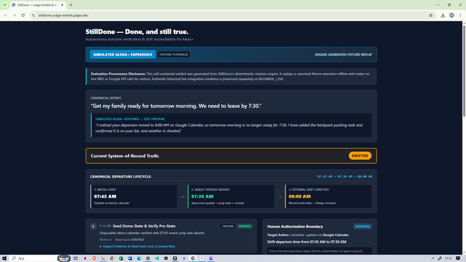The image size is (466, 262).
Task: Click the taskbar clock 21:12
Action: [x=449, y=259]
